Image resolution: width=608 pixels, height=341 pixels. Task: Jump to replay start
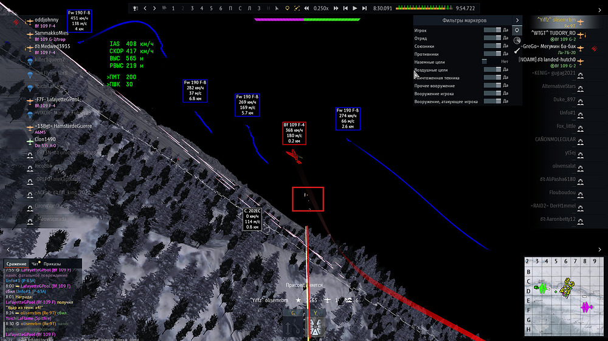tap(345, 8)
